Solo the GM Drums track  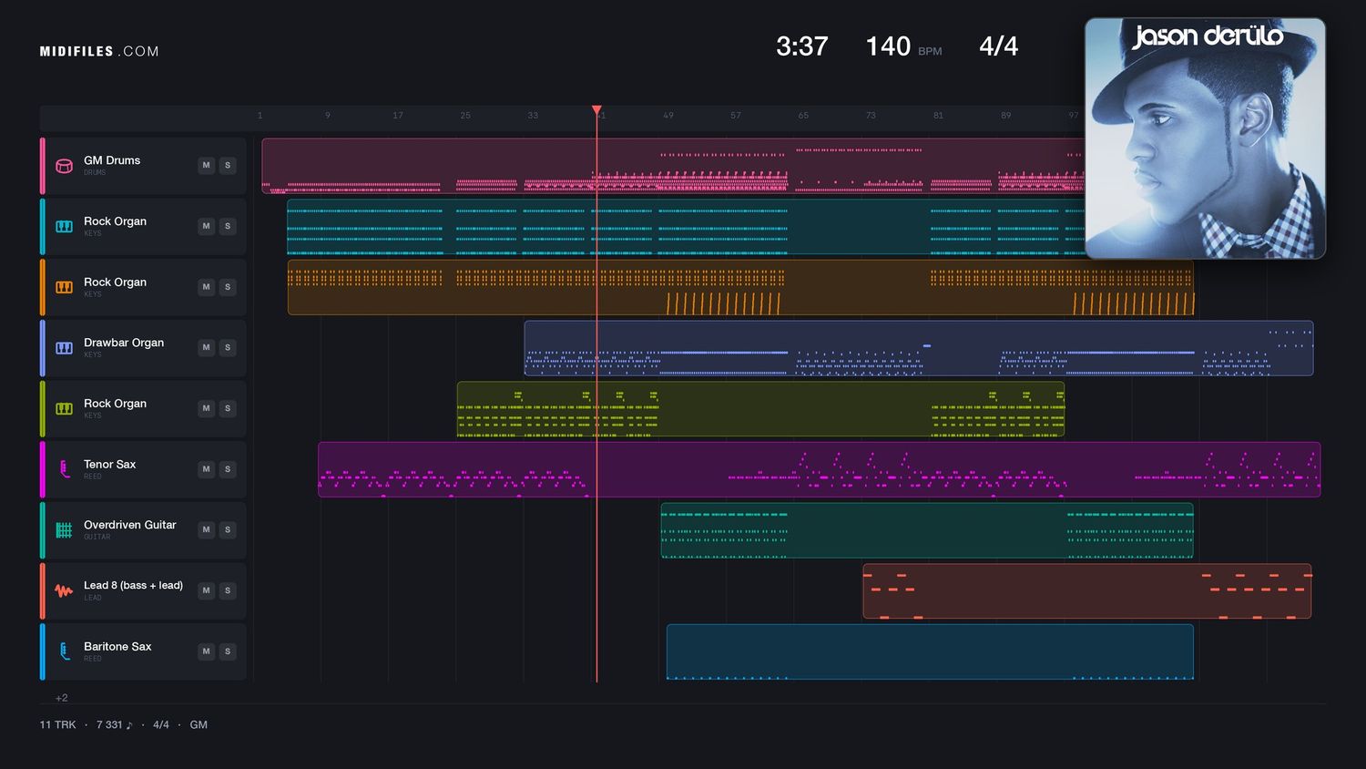[228, 165]
